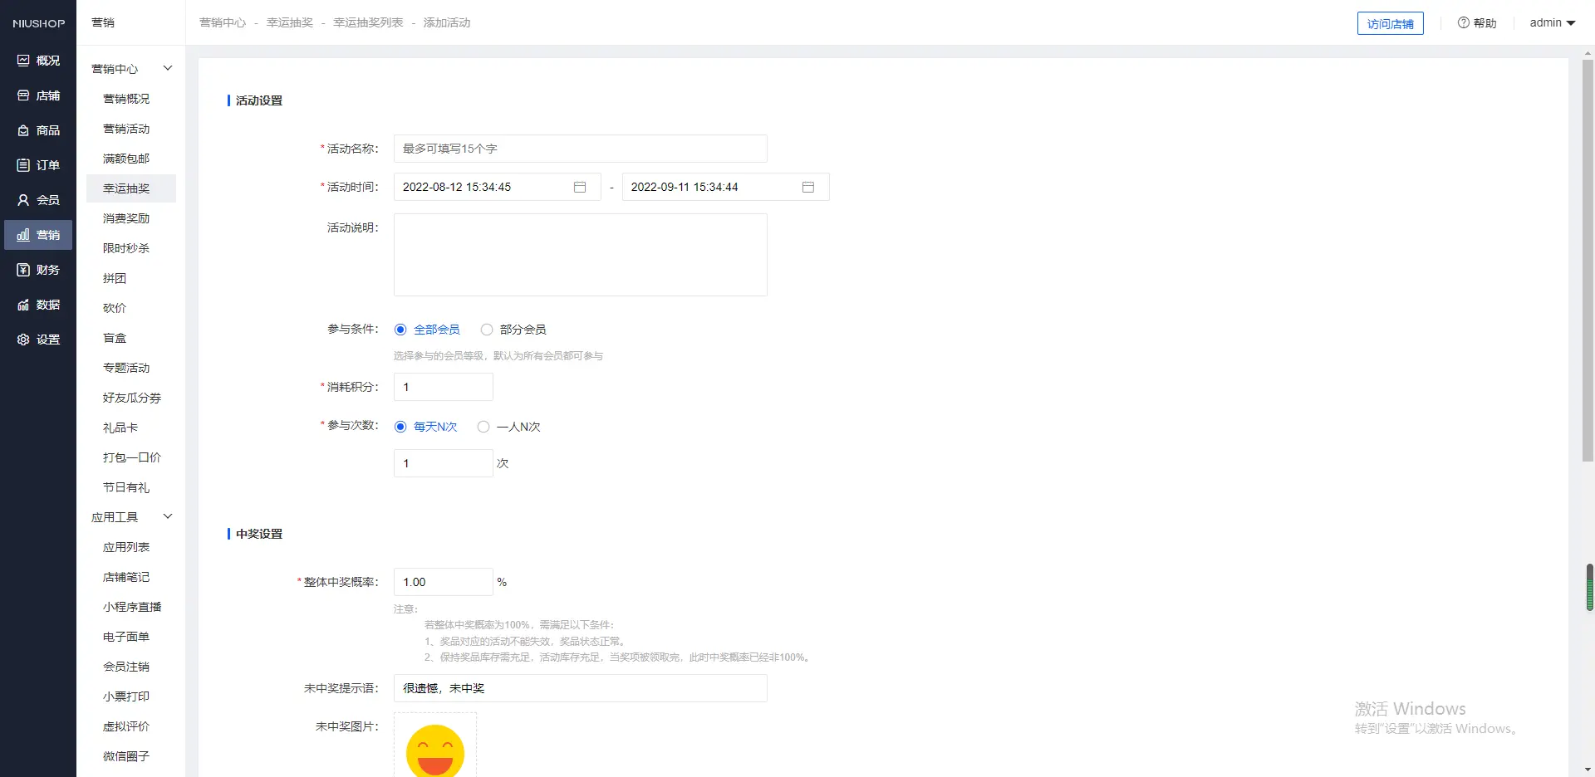Viewport: 1595px width, 777px height.
Task: Choose the 全部会员 radio button
Action: click(400, 330)
